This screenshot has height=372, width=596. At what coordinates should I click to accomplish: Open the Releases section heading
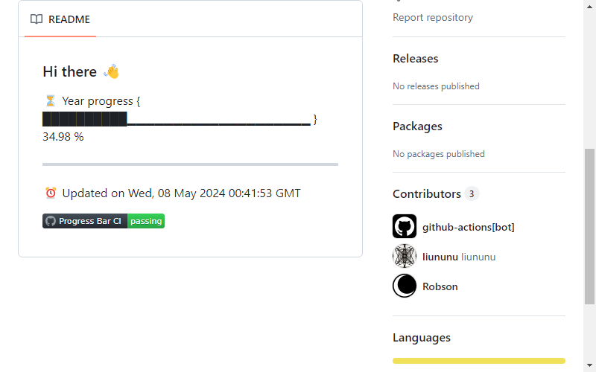[x=416, y=59]
